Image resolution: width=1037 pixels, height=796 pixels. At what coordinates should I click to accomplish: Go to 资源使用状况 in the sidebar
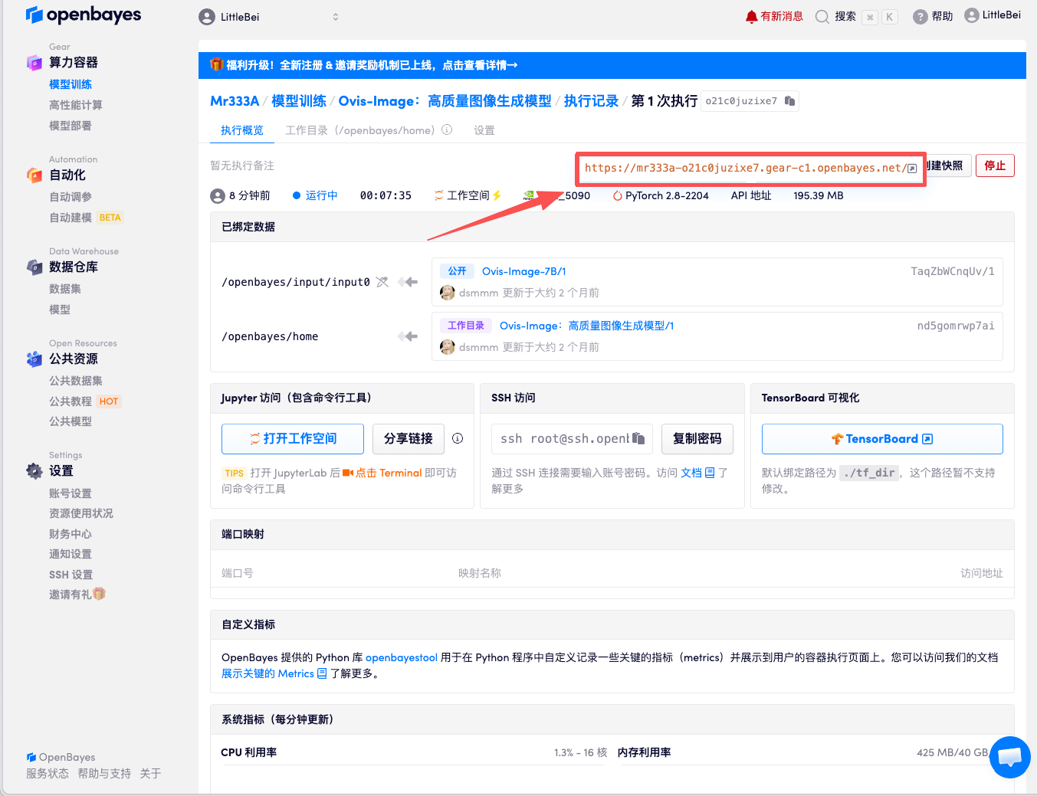(81, 513)
